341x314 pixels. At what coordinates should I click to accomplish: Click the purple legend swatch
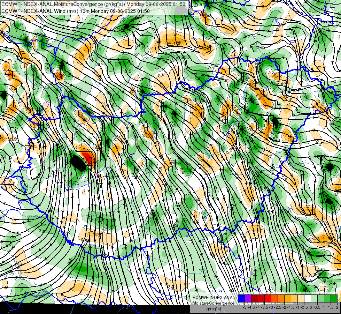[x=248, y=298]
